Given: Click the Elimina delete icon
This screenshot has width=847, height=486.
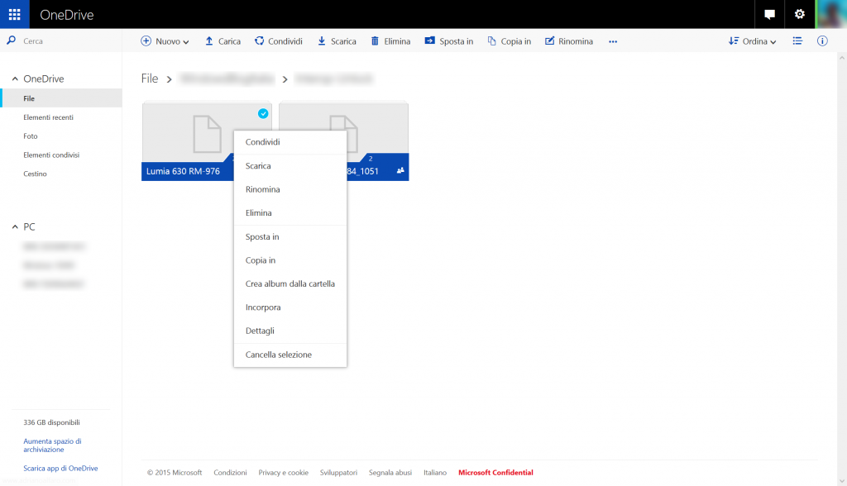Looking at the screenshot, I should [x=374, y=40].
